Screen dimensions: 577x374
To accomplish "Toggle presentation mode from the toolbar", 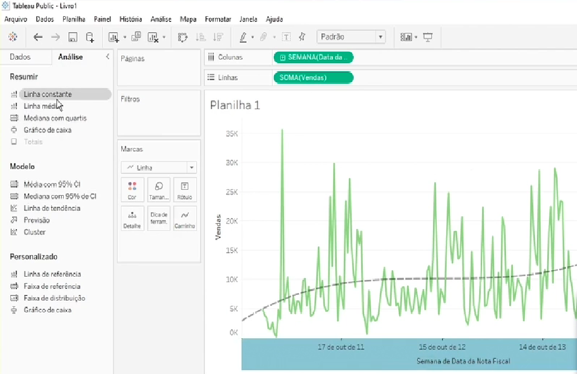I will click(427, 37).
